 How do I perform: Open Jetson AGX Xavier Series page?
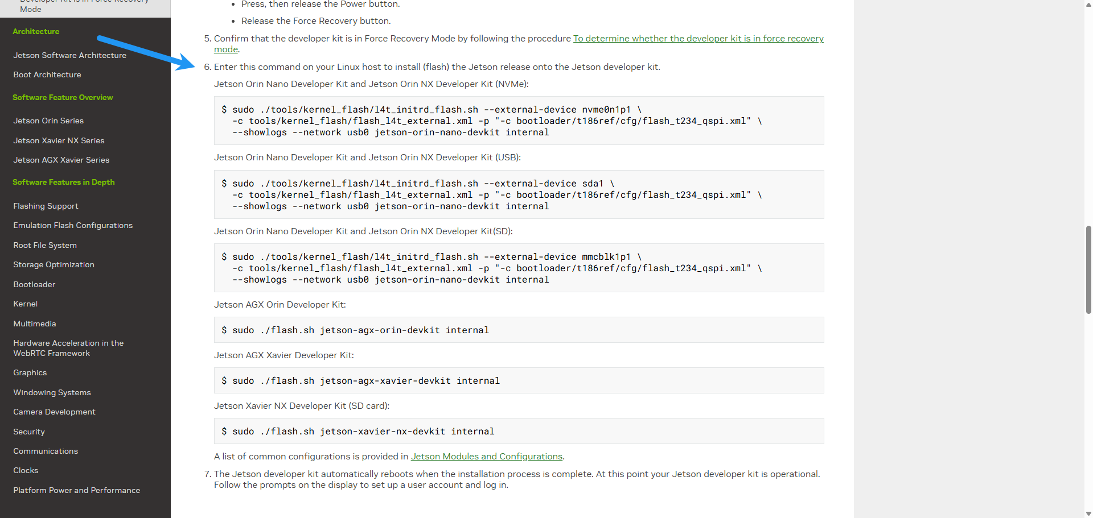pyautogui.click(x=61, y=160)
